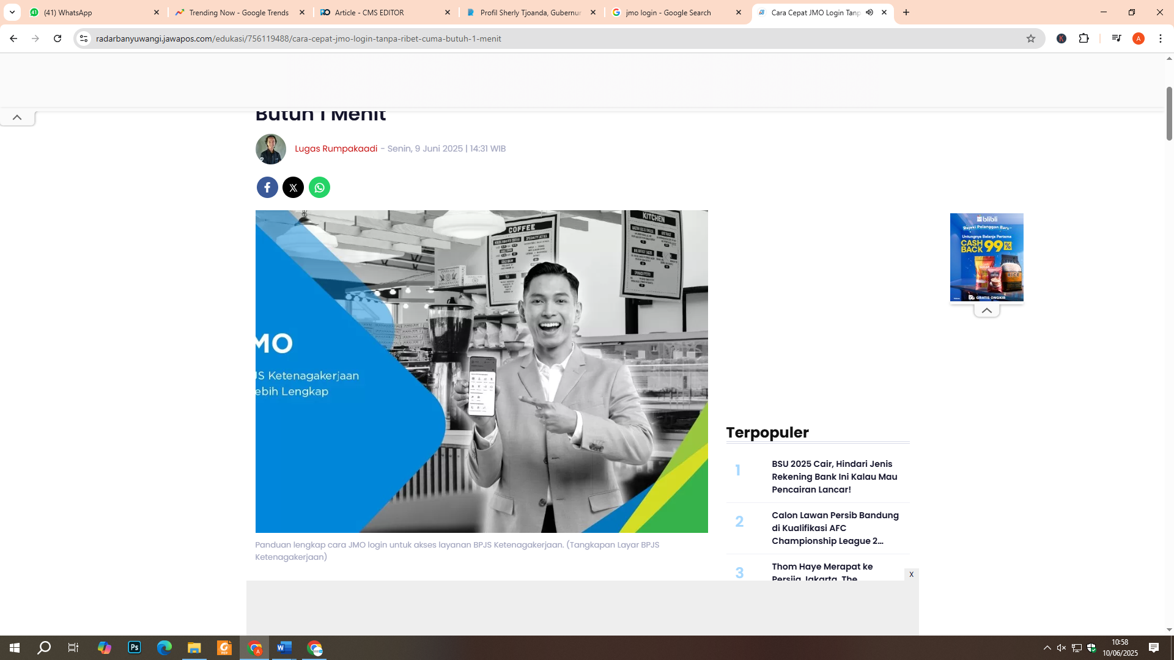The image size is (1174, 660).
Task: Go forward in browser history
Action: pos(35,38)
